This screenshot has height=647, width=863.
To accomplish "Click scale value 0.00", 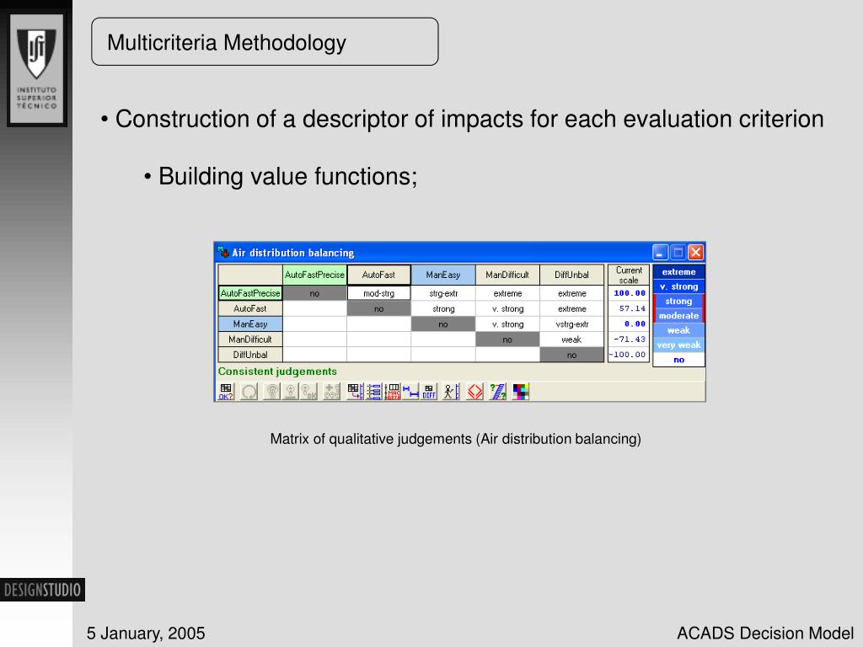I will pyautogui.click(x=629, y=324).
